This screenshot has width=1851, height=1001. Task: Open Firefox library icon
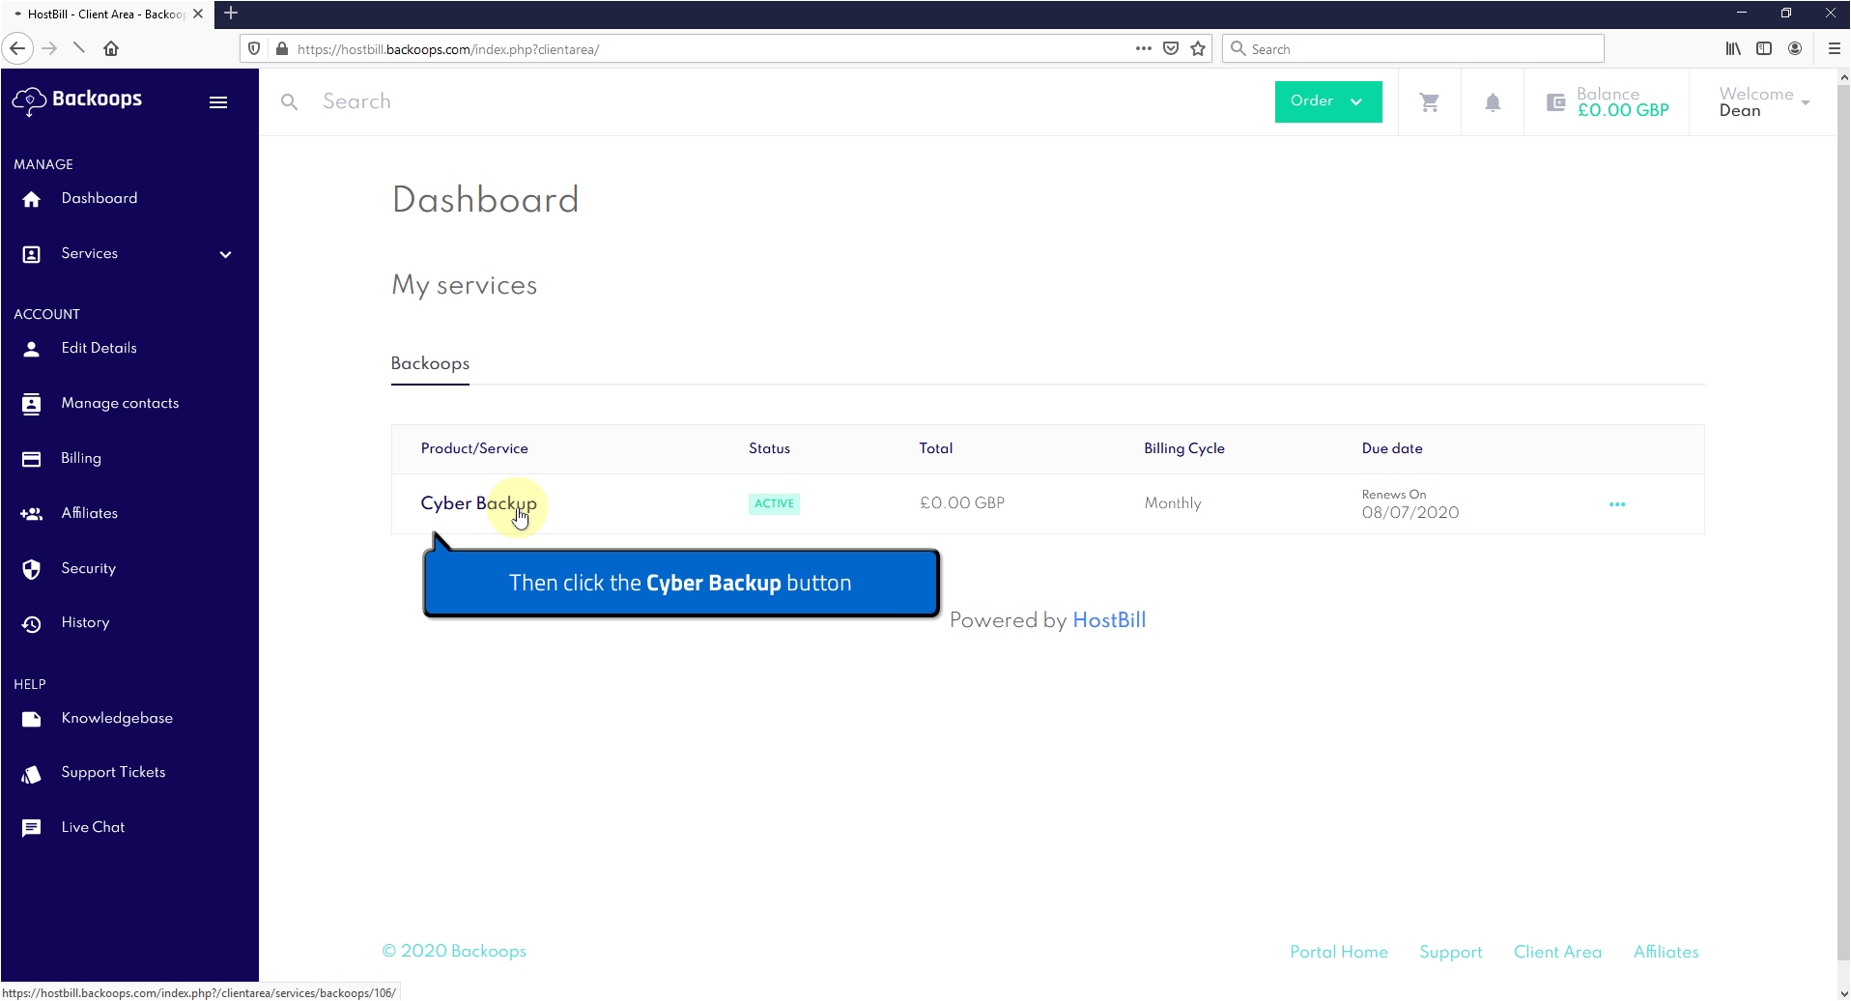[1734, 48]
